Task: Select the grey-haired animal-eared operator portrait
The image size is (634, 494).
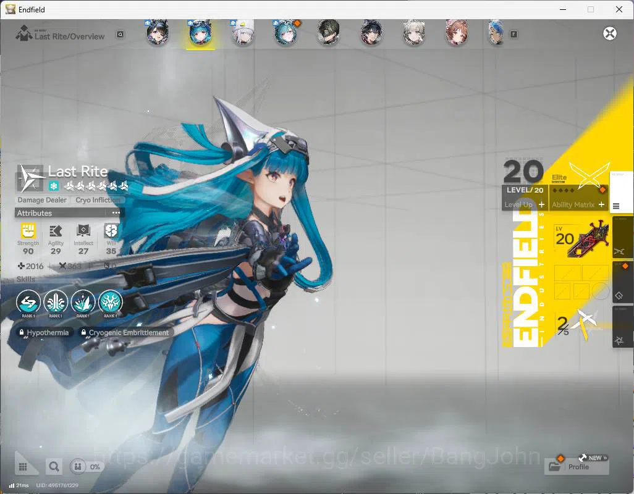Action: click(x=414, y=33)
